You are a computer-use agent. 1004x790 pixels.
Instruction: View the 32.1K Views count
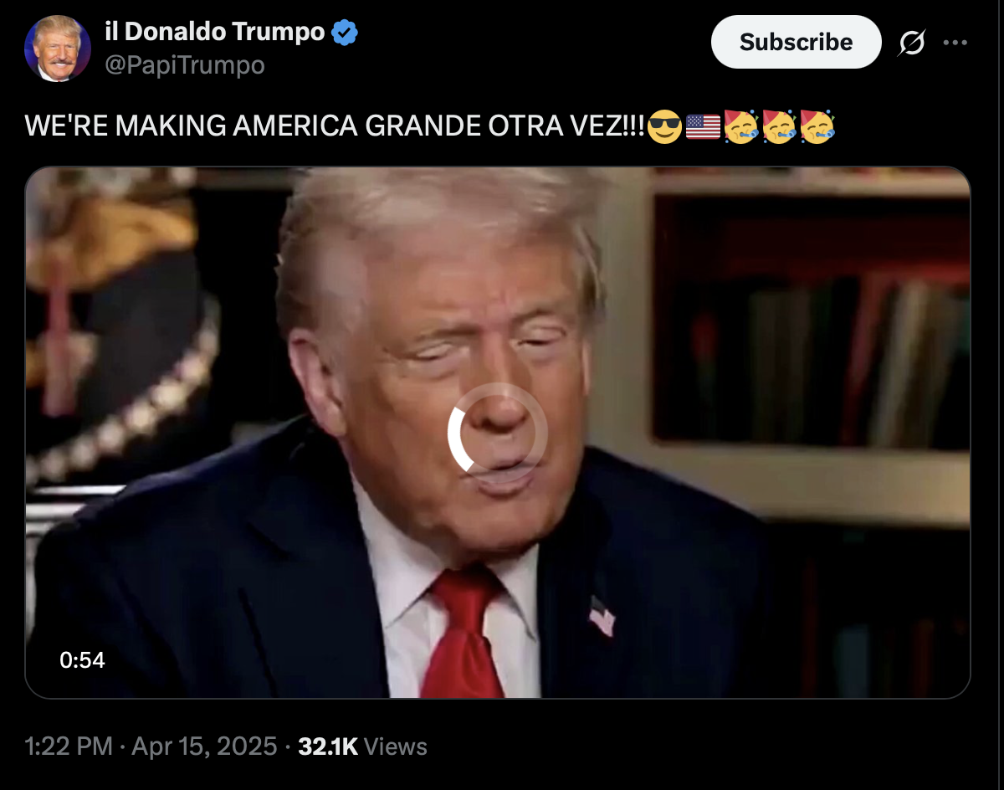click(x=362, y=746)
